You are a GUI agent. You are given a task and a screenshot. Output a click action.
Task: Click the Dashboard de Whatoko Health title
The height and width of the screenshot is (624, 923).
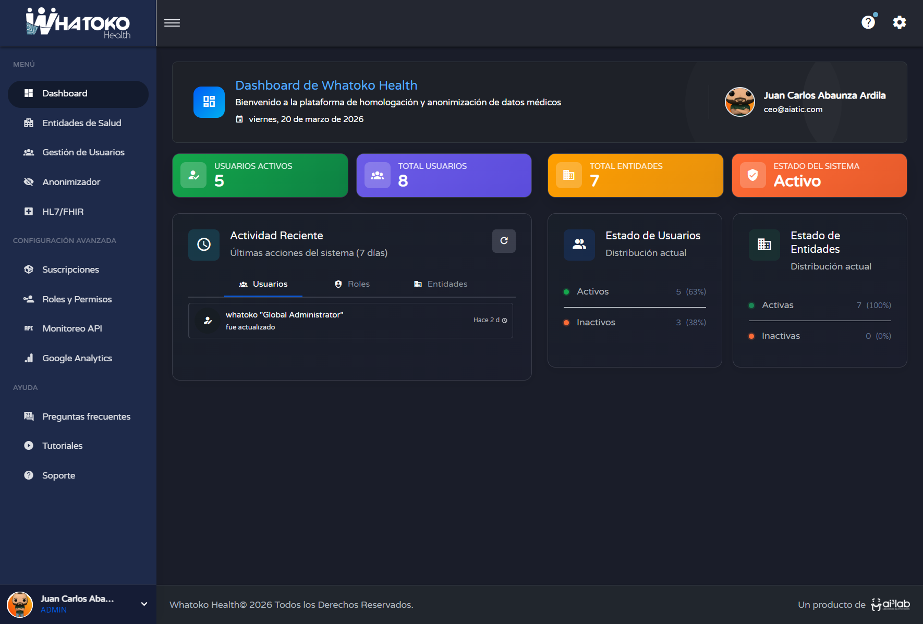[326, 85]
